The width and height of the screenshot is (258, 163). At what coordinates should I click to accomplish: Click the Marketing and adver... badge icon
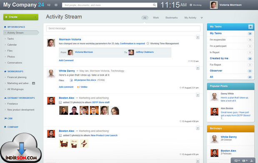(x=34, y=83)
